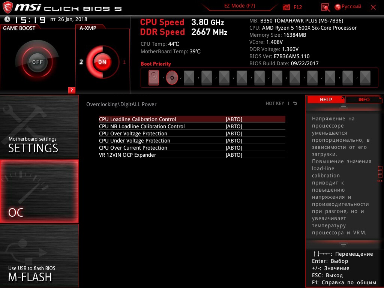This screenshot has width=384, height=288.
Task: Select A-XMP profile 2
Action: tap(81, 62)
